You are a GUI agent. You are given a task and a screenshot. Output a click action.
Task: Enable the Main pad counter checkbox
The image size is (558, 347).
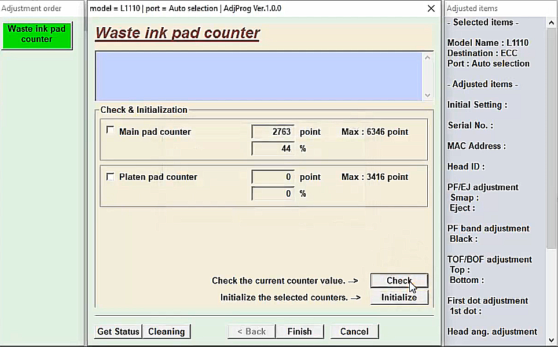[x=111, y=131]
